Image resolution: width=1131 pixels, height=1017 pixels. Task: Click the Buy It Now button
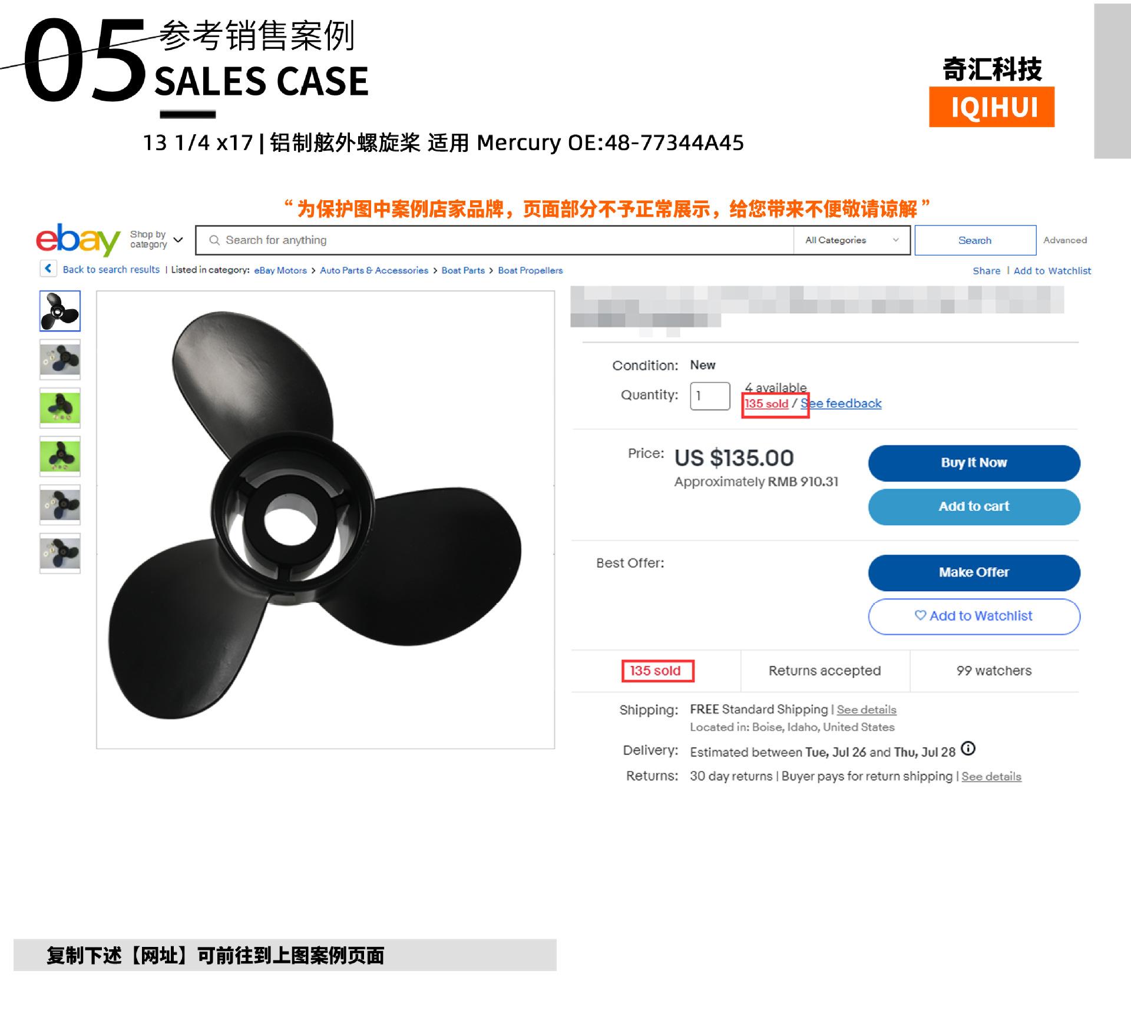974,463
